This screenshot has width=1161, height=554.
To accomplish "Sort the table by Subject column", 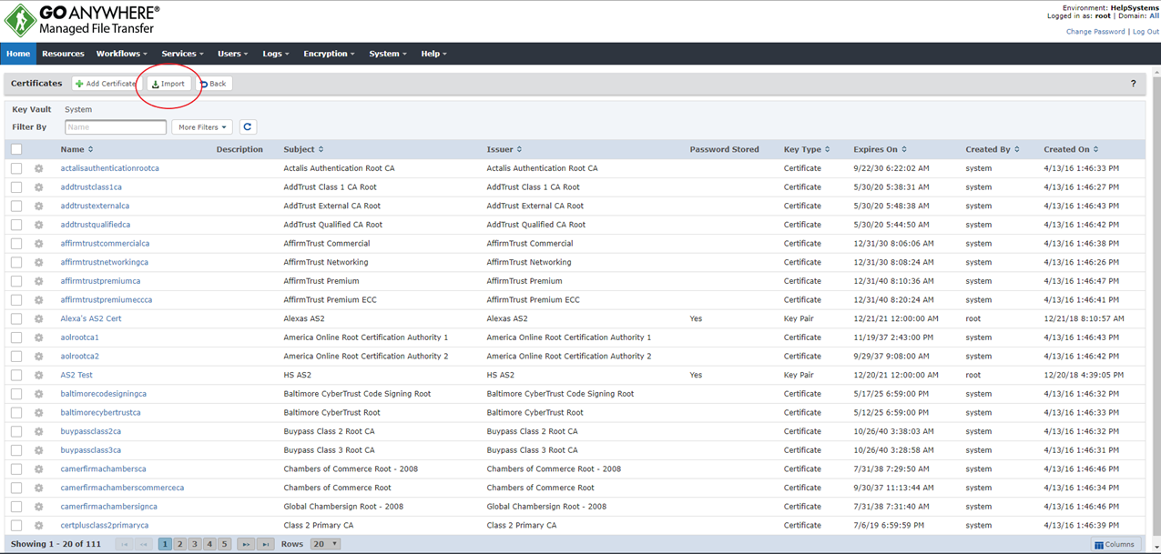I will point(303,149).
